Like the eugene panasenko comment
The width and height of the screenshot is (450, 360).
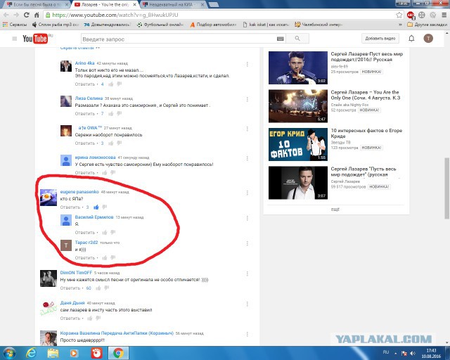point(96,207)
